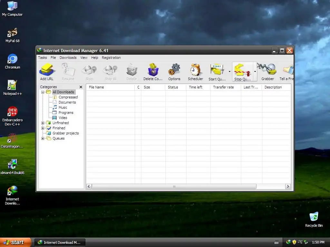330x247 pixels.
Task: Sort by the Last Try column header
Action: pyautogui.click(x=251, y=87)
